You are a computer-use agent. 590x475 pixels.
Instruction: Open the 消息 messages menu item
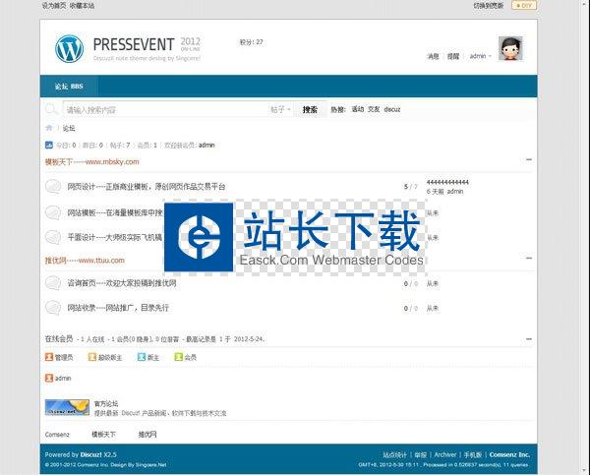(433, 56)
